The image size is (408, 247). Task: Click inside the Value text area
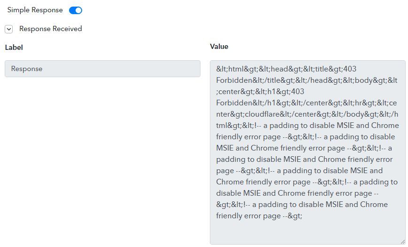coord(308,152)
